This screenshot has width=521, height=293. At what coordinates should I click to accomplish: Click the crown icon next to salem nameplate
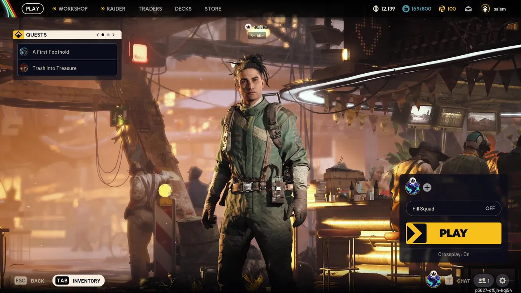click(x=248, y=27)
